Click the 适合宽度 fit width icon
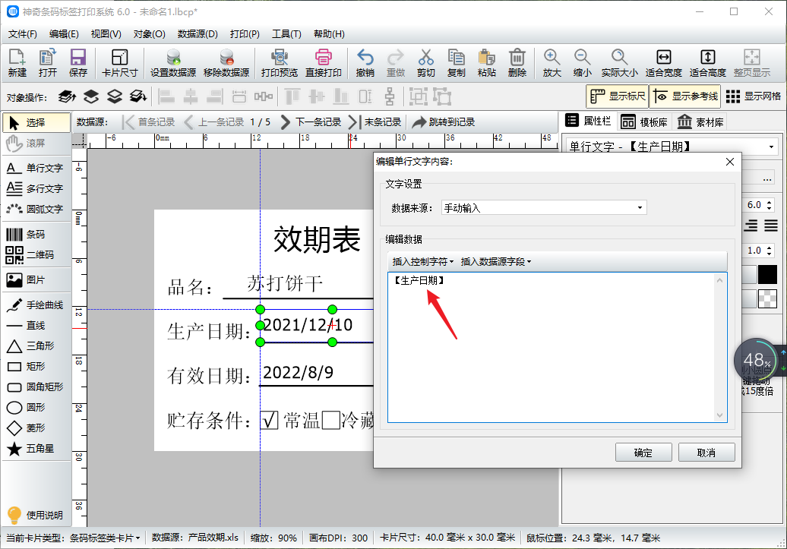 (663, 63)
